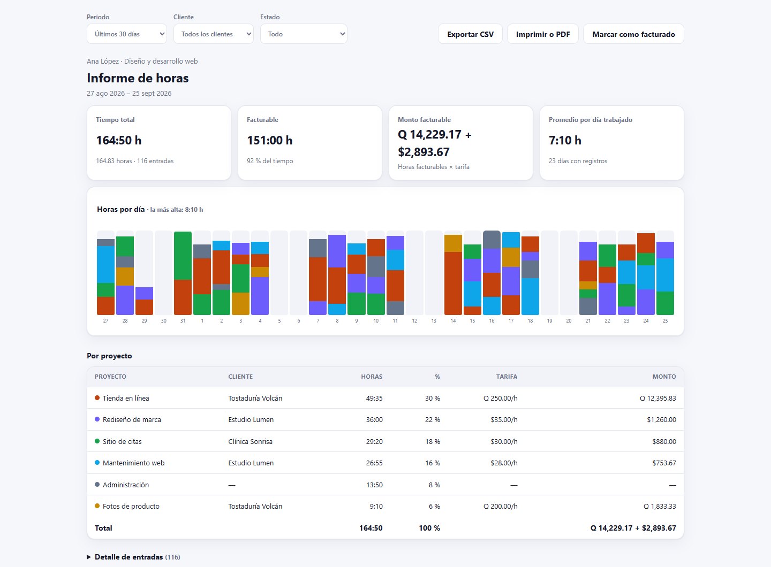Click the $1,260.00 amount
The height and width of the screenshot is (567, 771).
click(x=662, y=420)
